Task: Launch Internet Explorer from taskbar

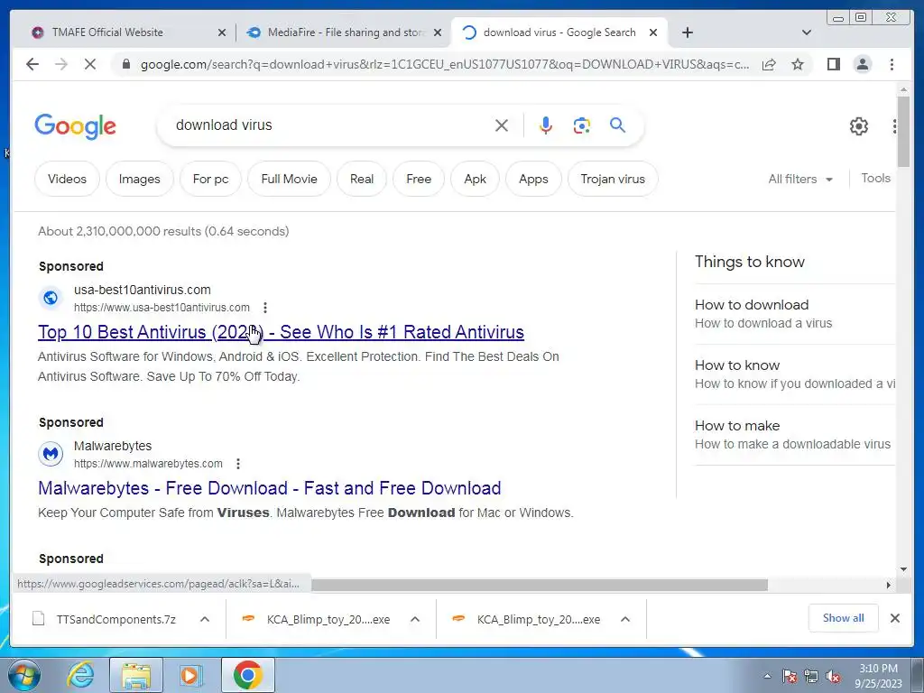Action: [x=80, y=675]
